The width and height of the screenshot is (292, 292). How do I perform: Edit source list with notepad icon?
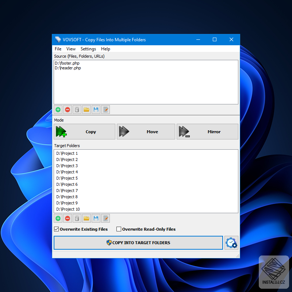[x=105, y=109]
